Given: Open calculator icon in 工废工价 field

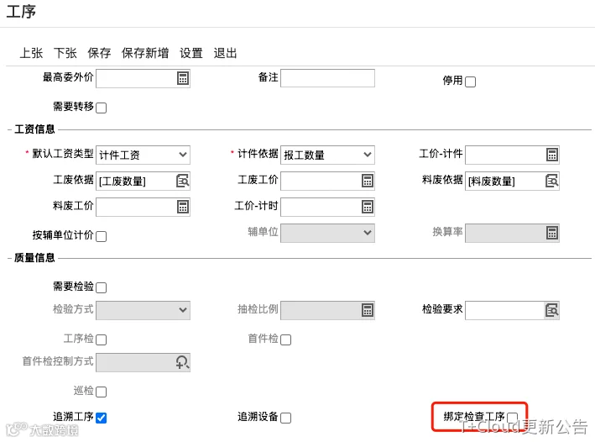Looking at the screenshot, I should point(367,181).
